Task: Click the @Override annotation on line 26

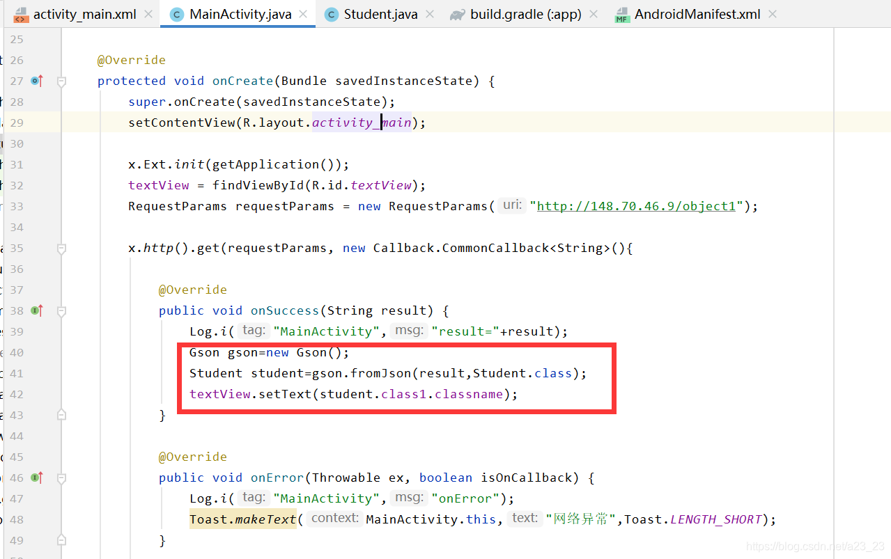Action: click(132, 60)
